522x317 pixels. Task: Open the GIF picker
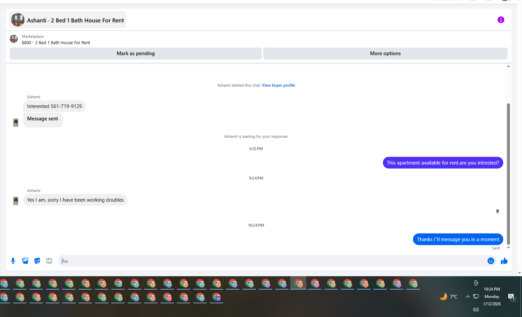coord(49,261)
